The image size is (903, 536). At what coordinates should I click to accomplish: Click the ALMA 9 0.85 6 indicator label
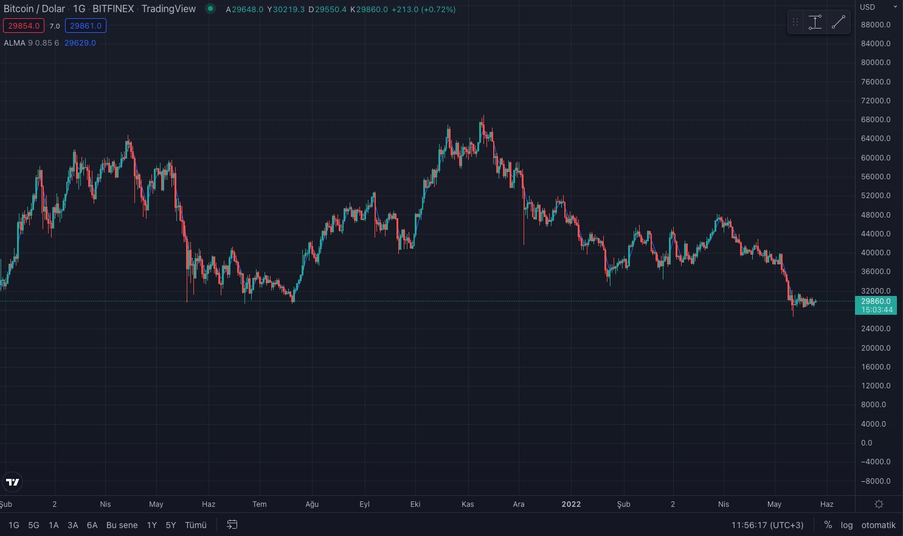click(32, 43)
